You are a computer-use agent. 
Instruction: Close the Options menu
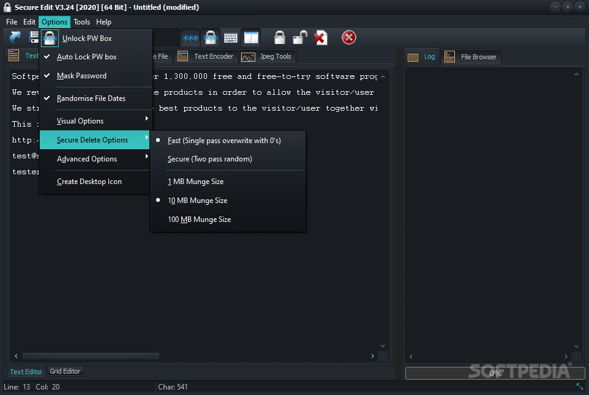tap(54, 22)
